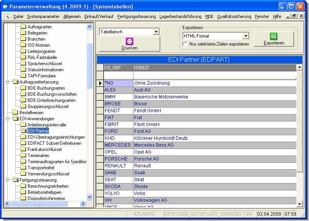Image resolution: width=309 pixels, height=221 pixels.
Task: Click the app icon left of Datei menu
Action: [8, 16]
